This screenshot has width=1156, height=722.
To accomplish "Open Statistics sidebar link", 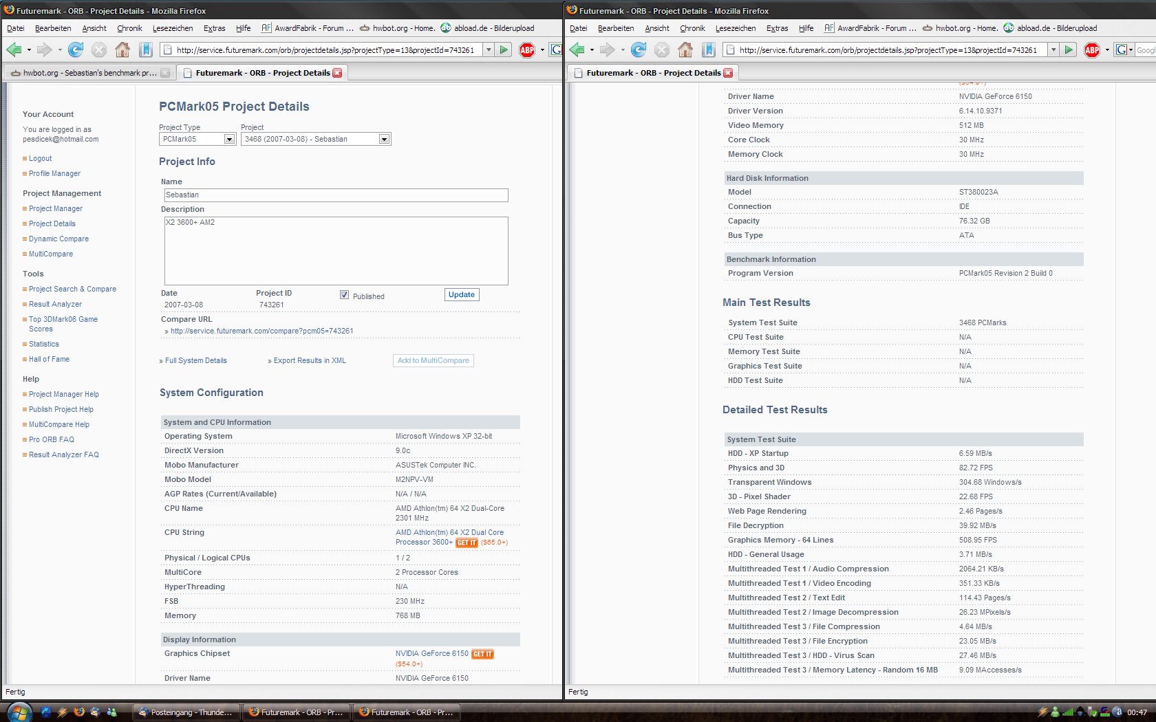I will [x=43, y=344].
